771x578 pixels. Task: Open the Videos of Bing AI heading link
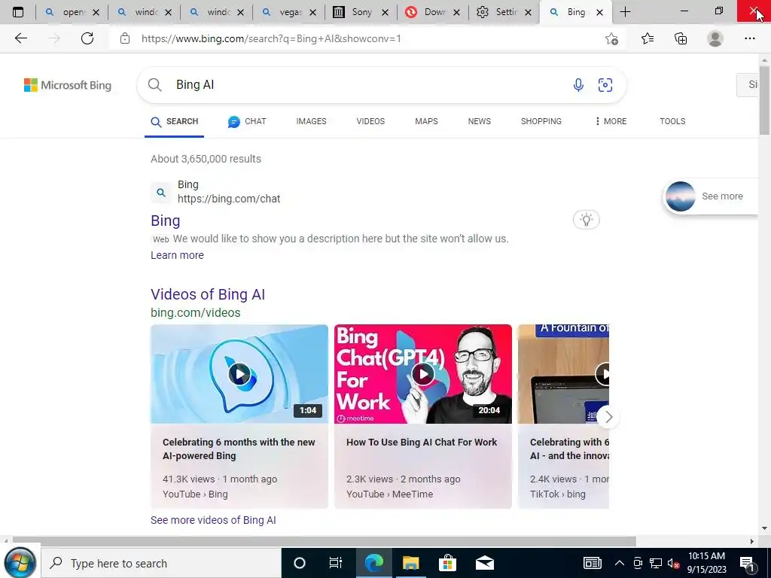click(x=208, y=294)
